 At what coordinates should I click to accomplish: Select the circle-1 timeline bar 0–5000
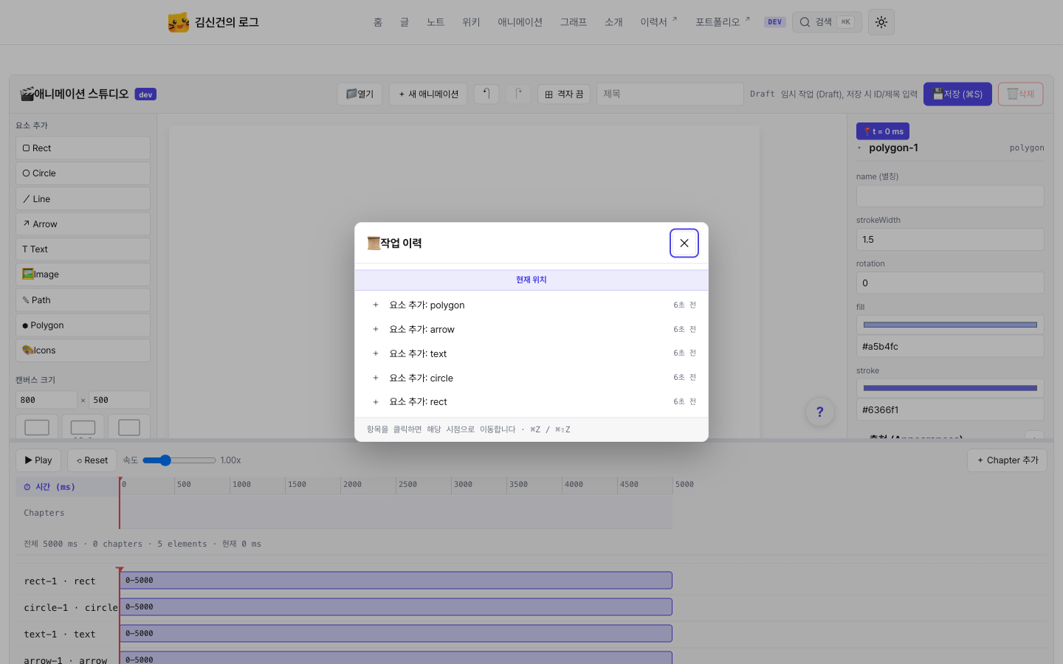point(396,607)
